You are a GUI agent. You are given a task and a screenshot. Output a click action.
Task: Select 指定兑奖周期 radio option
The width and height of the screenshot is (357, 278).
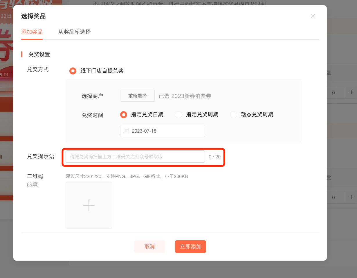178,115
